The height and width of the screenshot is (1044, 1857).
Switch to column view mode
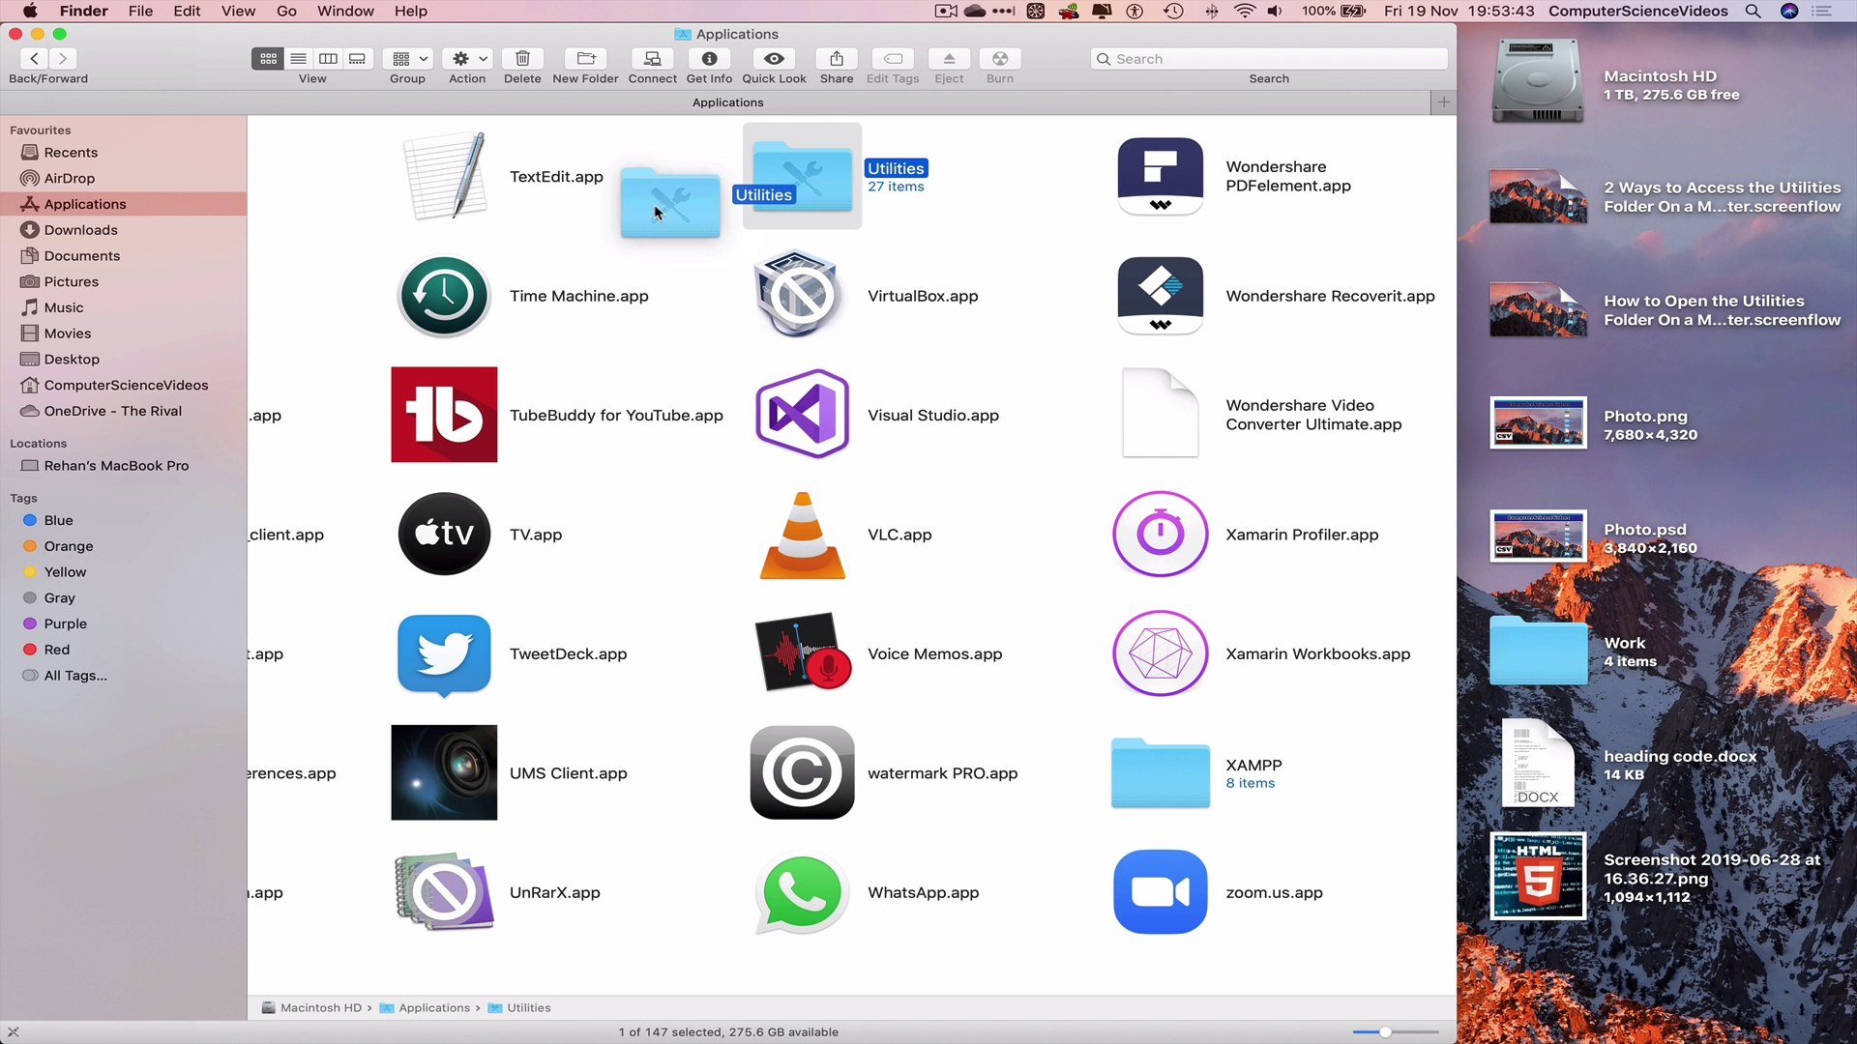click(x=328, y=59)
